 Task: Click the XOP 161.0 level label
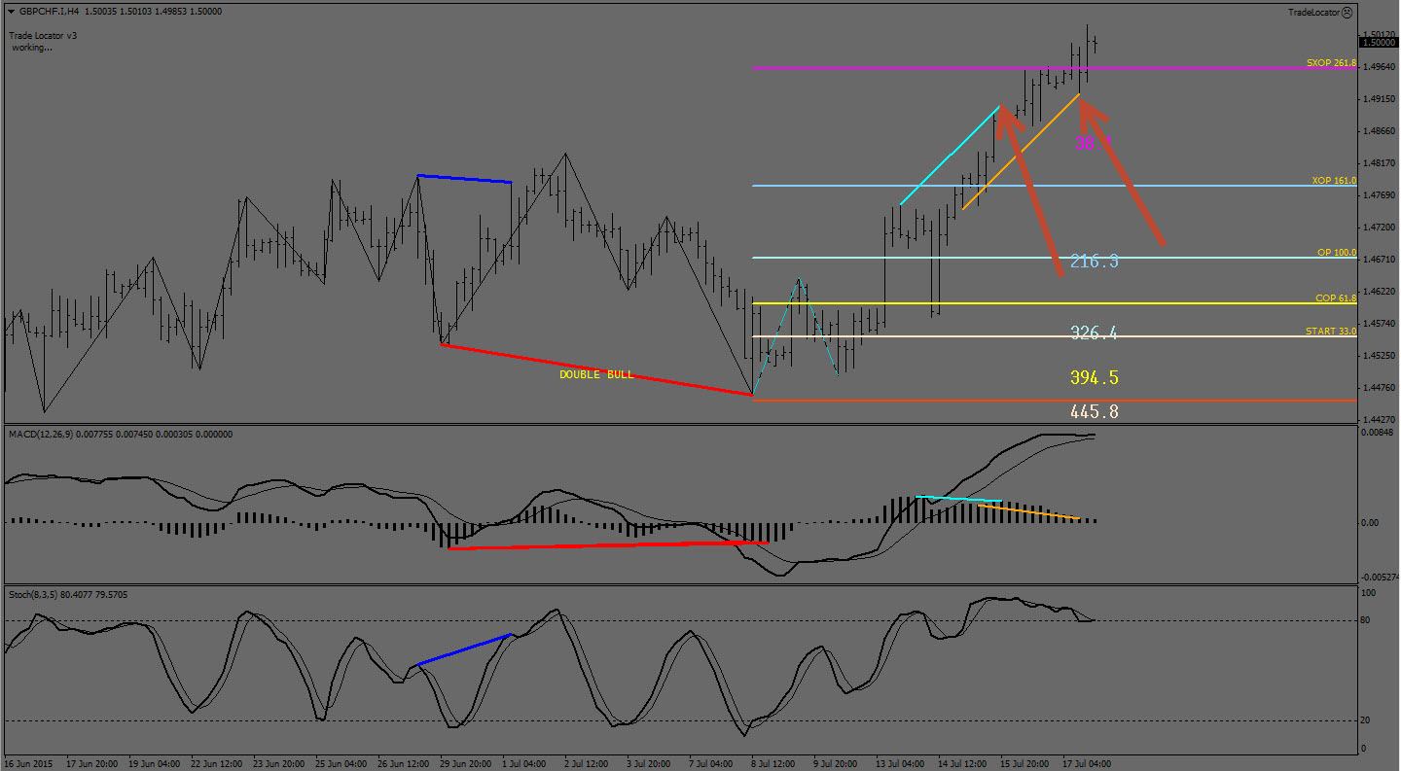1333,181
